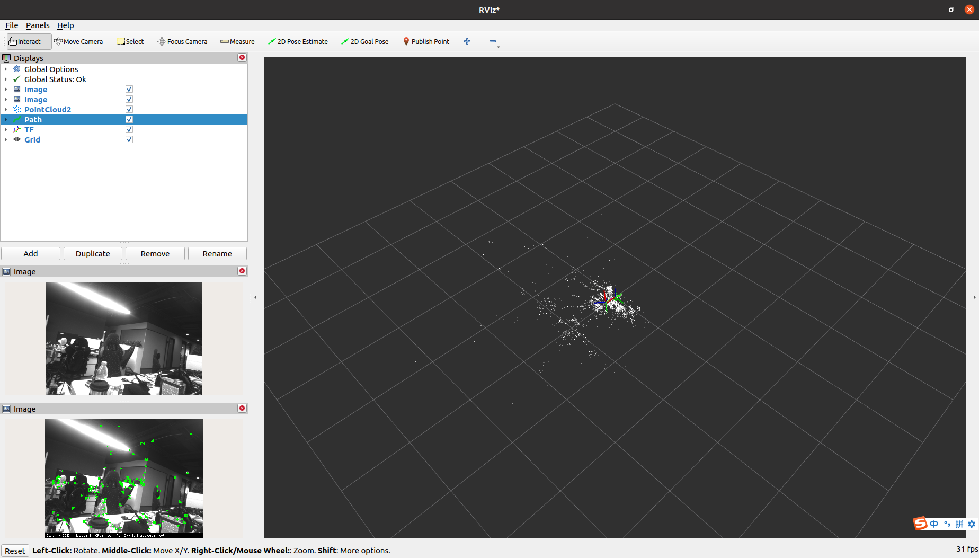Open the Panels menu
979x558 pixels.
38,25
